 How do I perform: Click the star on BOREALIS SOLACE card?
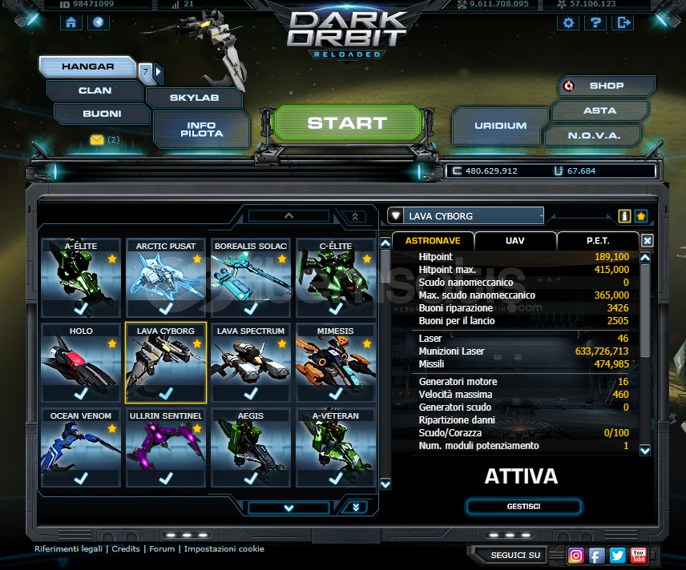tap(282, 259)
